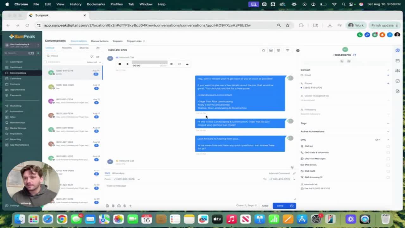This screenshot has width=405, height=228.
Task: Open Contacts in sidebar
Action: [x=15, y=84]
